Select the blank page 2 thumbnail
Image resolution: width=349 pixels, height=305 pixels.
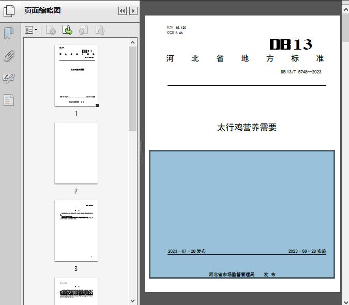(76, 153)
